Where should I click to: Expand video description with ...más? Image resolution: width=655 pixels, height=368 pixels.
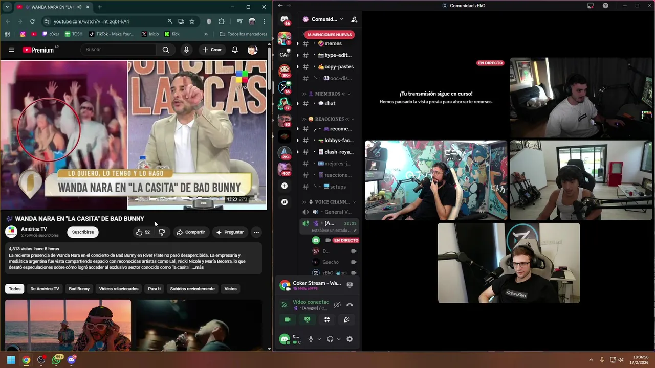point(198,267)
